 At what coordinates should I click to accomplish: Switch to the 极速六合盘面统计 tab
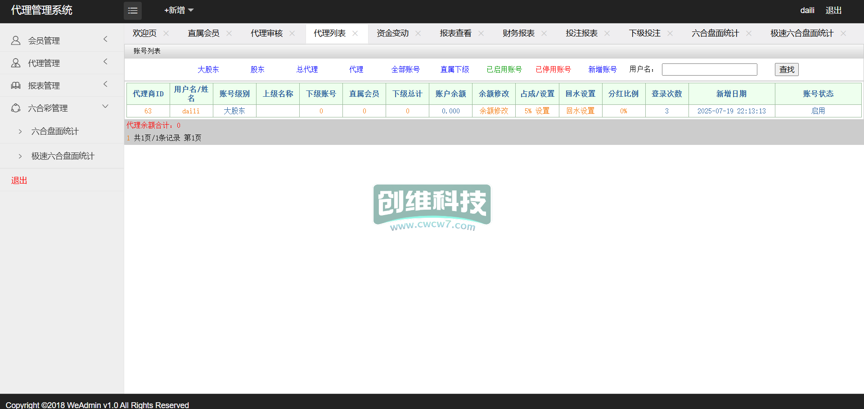click(x=801, y=33)
